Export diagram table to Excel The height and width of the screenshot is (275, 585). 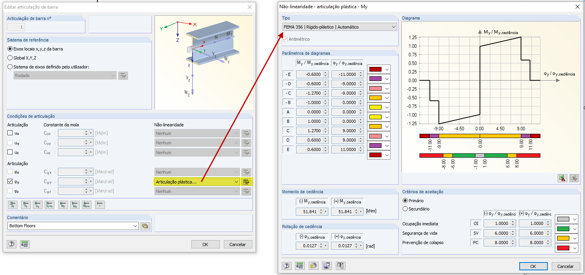(x=562, y=178)
